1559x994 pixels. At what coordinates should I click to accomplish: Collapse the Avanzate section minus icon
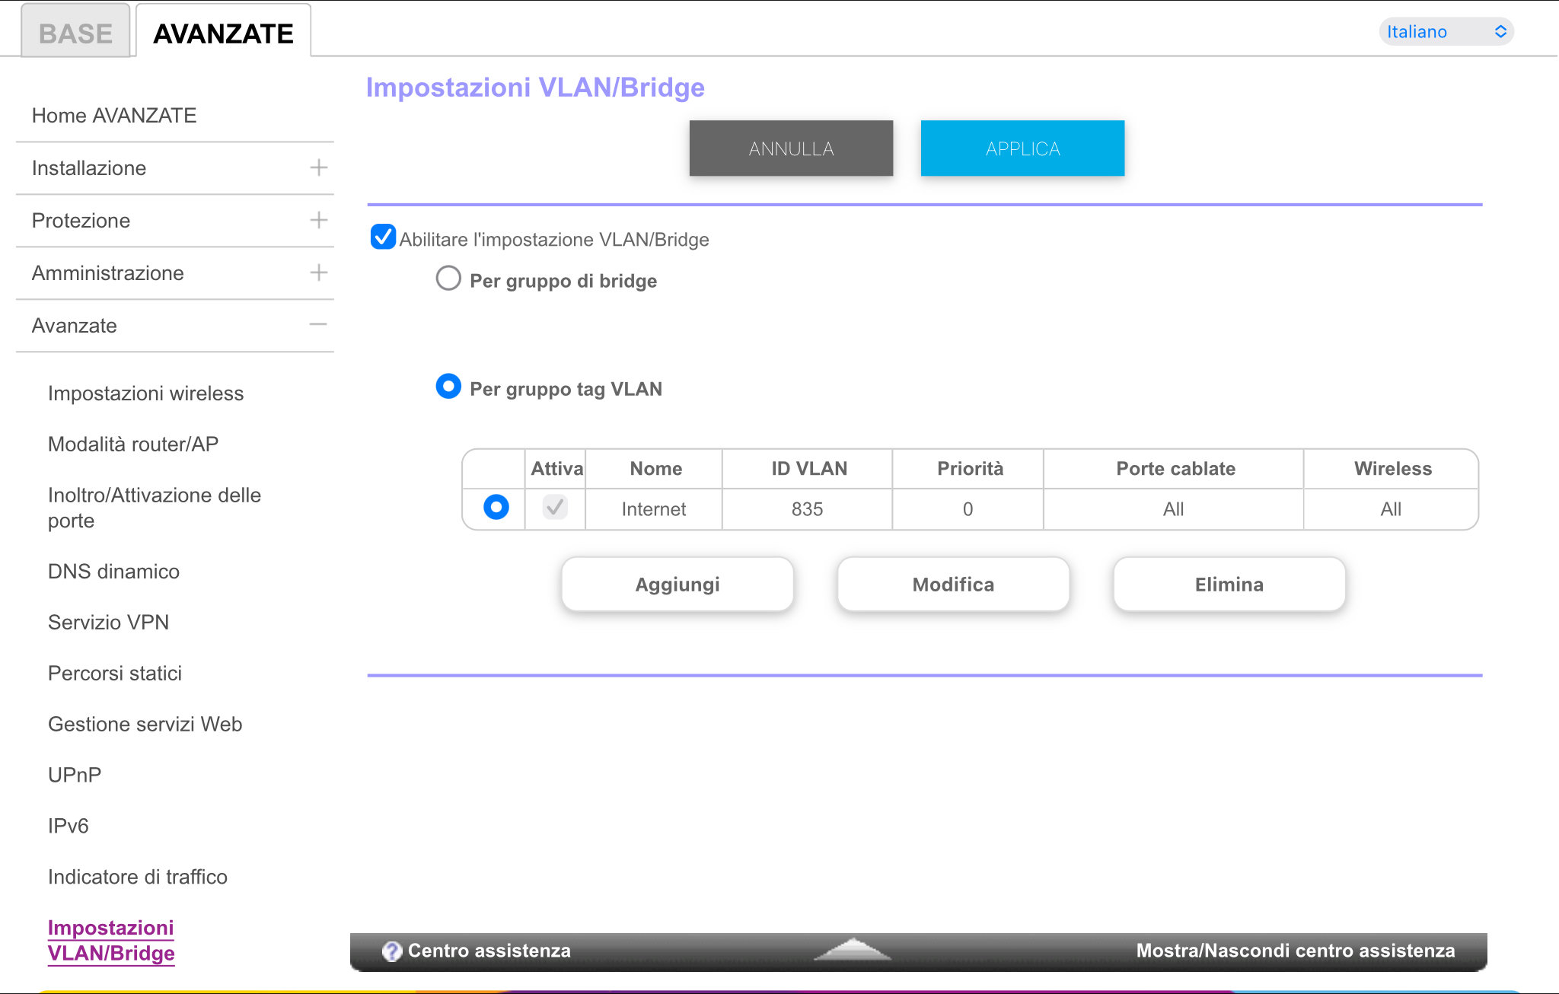[318, 325]
